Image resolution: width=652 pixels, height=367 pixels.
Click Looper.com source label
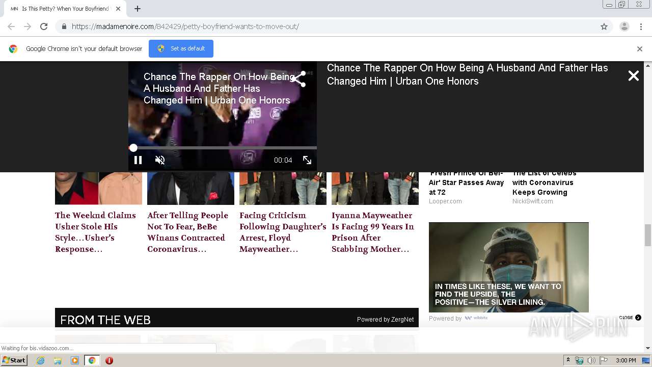445,201
